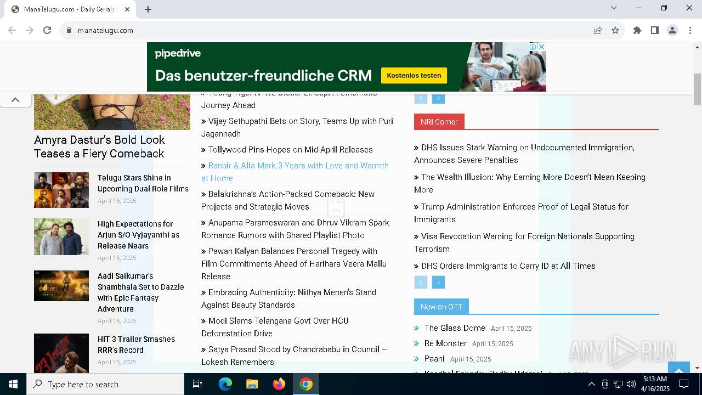Open The Glass Dome OTT entry

pyautogui.click(x=455, y=328)
